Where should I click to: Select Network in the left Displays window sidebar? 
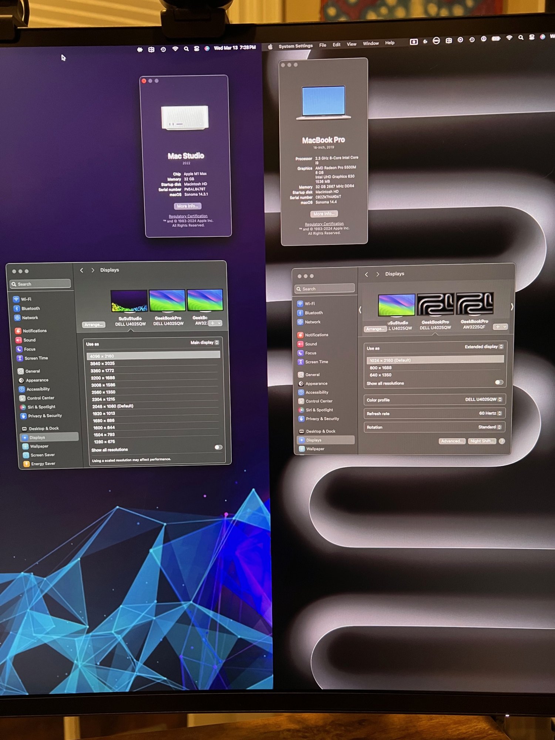(27, 318)
